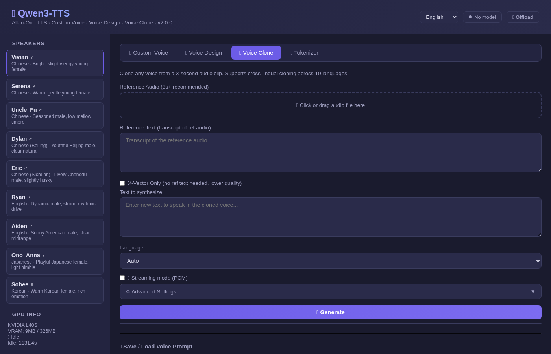Pick the Dylan Beijing speaker
The width and height of the screenshot is (551, 354).
55,145
